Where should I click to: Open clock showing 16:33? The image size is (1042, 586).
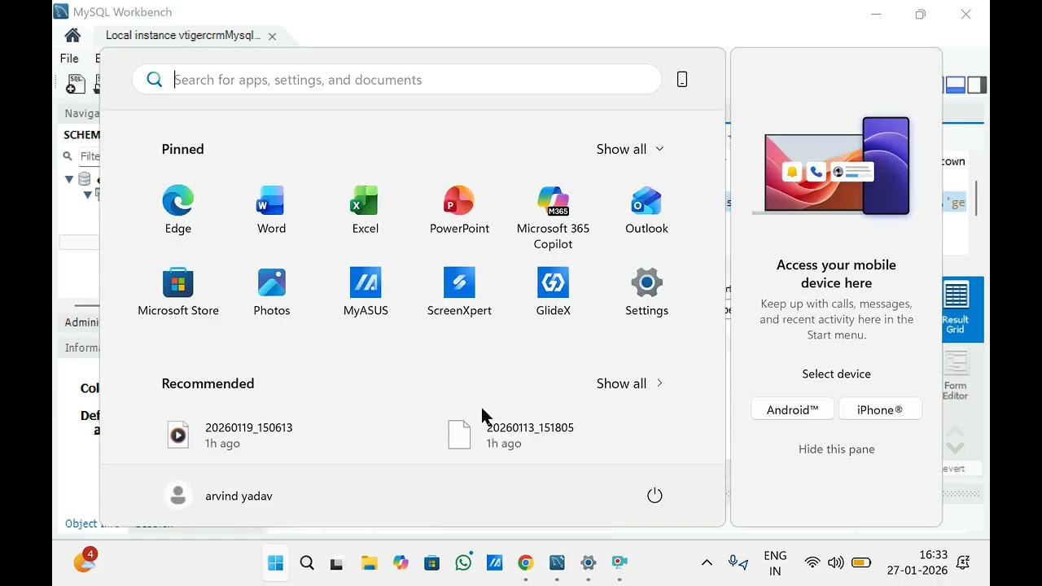(917, 562)
